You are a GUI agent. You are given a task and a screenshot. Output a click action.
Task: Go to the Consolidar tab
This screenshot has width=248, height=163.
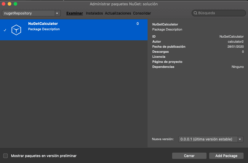tap(142, 13)
